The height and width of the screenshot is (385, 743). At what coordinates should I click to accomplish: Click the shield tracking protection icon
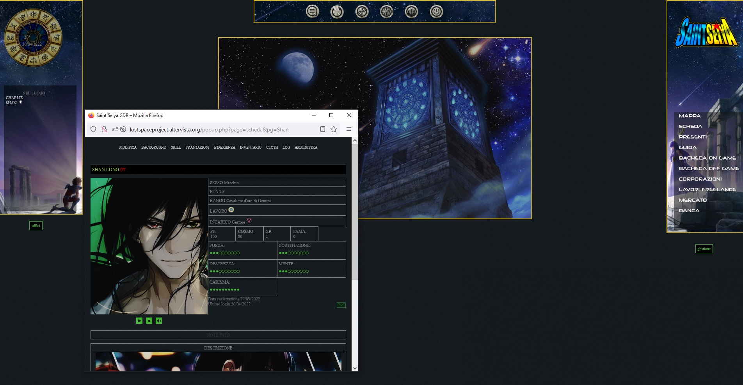93,130
